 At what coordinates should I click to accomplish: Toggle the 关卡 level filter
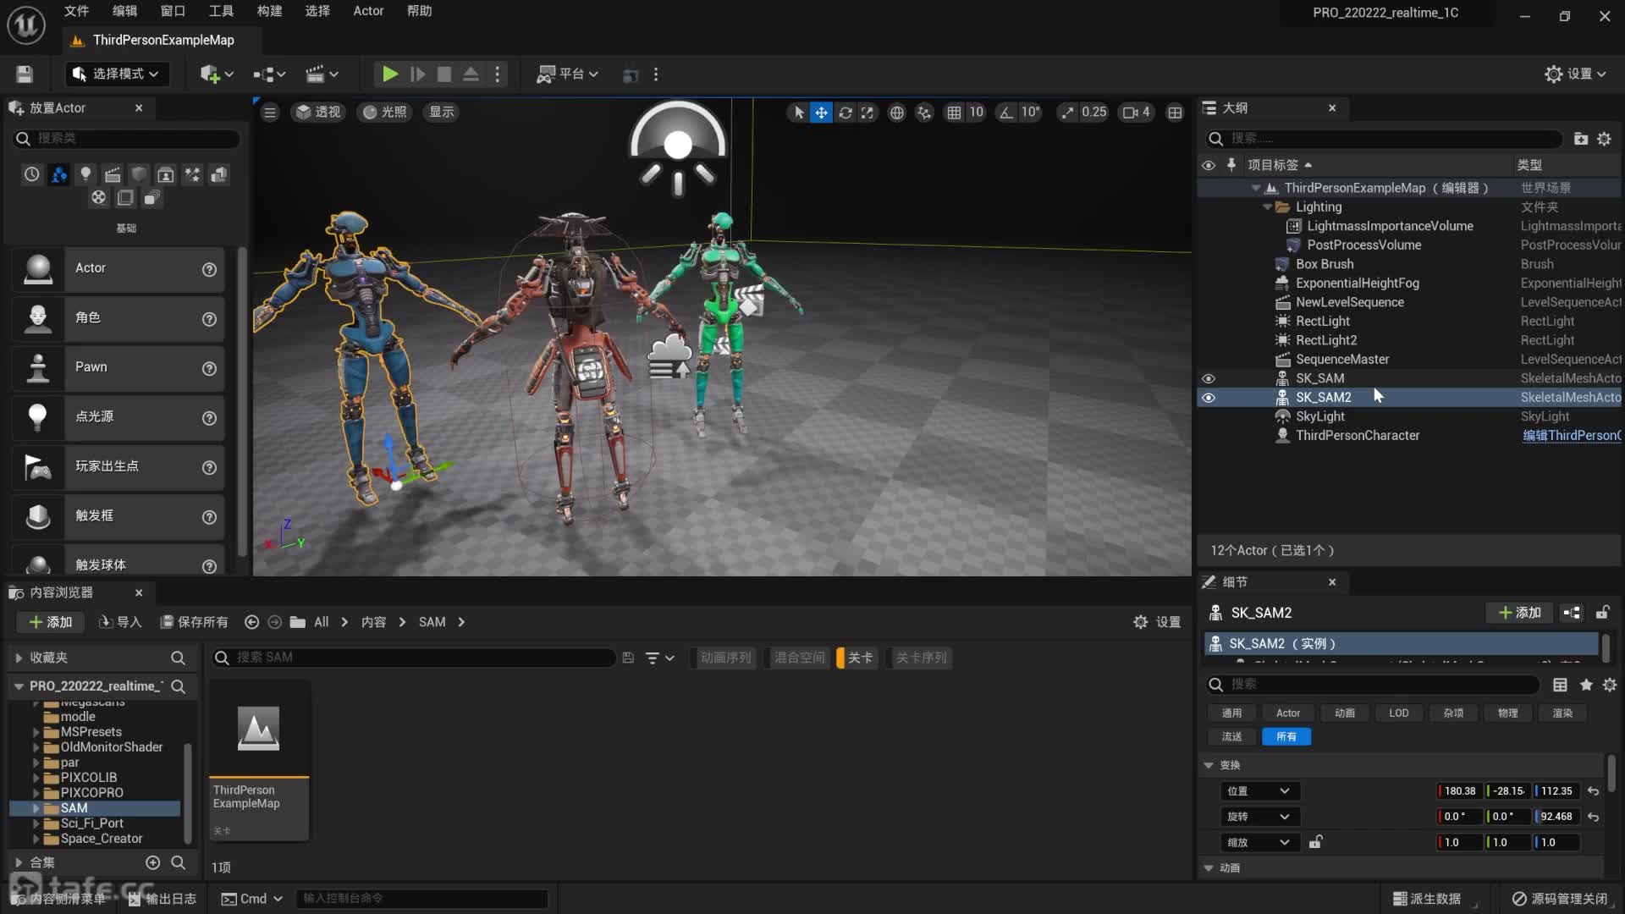(x=857, y=658)
